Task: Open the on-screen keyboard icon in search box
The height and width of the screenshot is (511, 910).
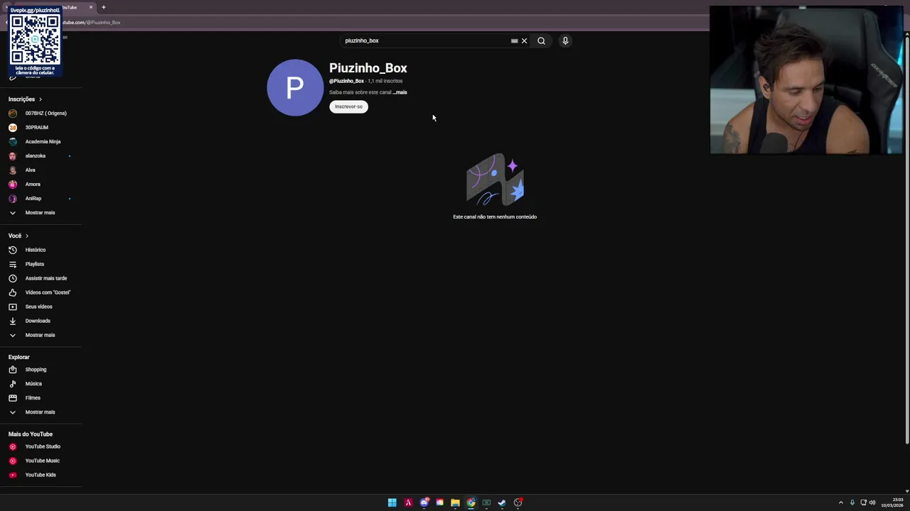Action: pyautogui.click(x=514, y=40)
